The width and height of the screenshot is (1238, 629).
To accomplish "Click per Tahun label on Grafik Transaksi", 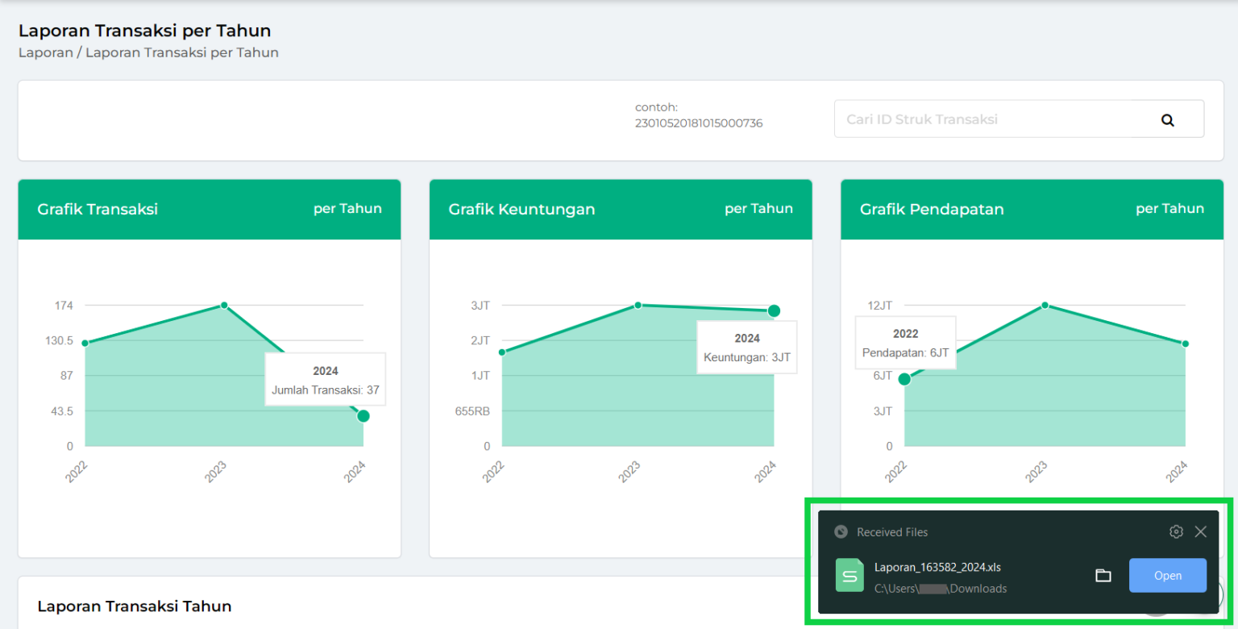I will pos(347,208).
